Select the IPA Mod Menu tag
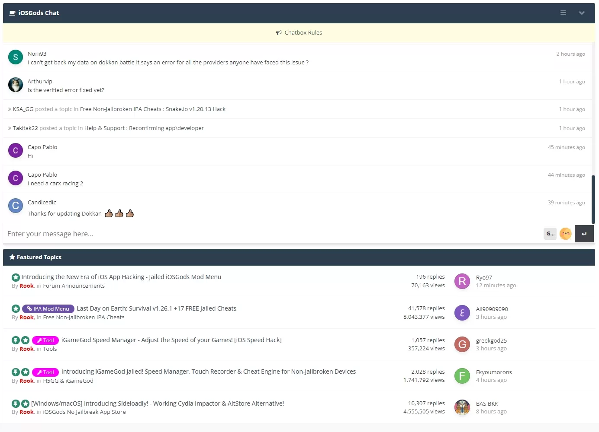 48,309
